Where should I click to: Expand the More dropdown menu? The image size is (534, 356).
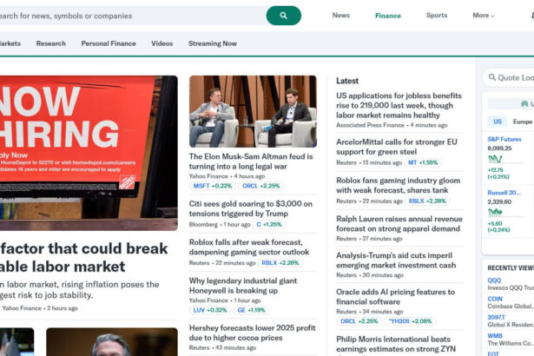coord(484,16)
